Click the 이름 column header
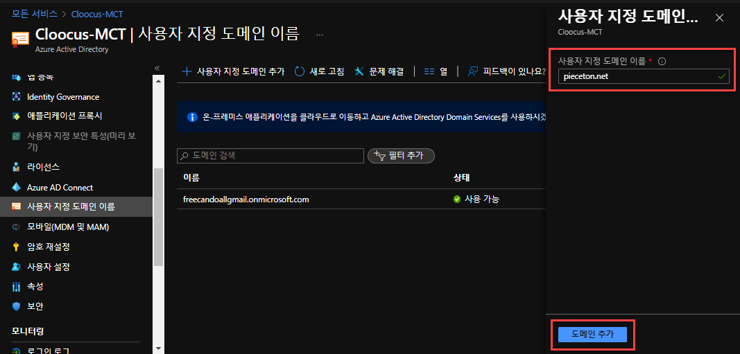Image resolution: width=740 pixels, height=354 pixels. click(191, 178)
